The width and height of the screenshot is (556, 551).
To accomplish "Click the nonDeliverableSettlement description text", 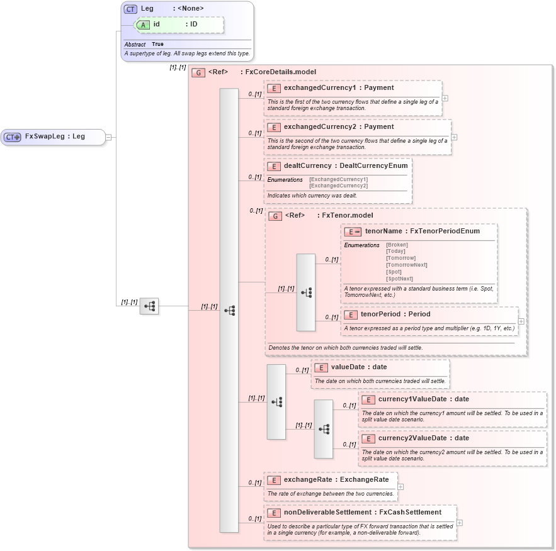I will click(x=360, y=530).
